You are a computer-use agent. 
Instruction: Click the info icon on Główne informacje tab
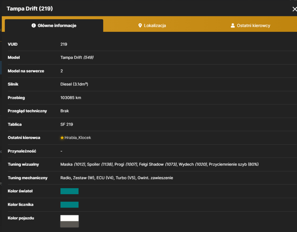coord(34,25)
